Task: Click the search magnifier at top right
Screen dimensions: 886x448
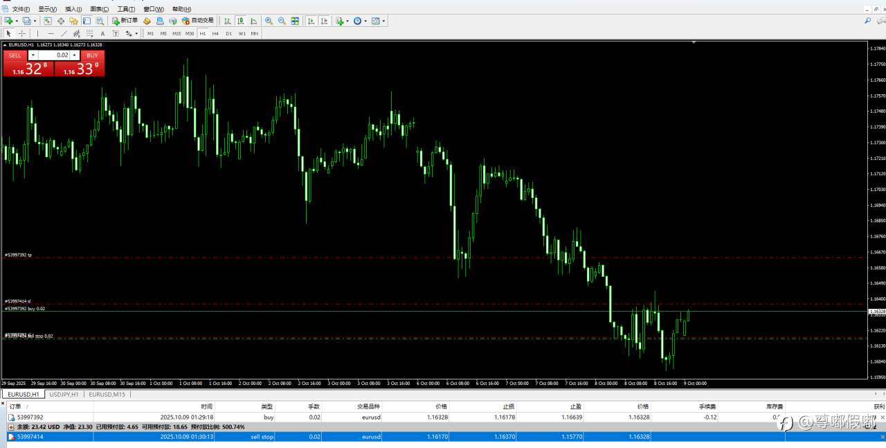Action: click(x=867, y=21)
